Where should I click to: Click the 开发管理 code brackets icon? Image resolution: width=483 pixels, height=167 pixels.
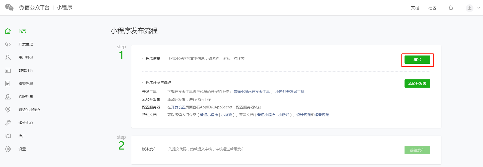8,44
